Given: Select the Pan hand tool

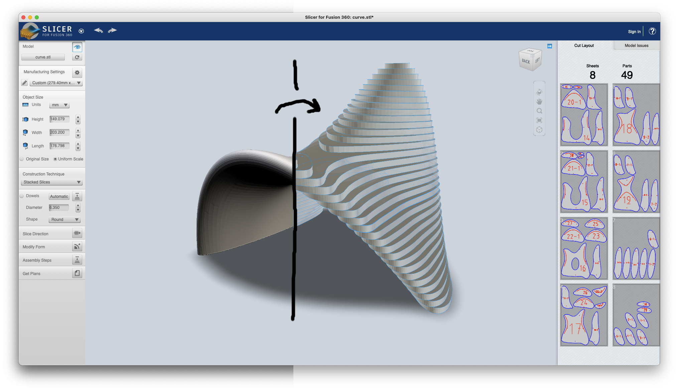Looking at the screenshot, I should (539, 102).
